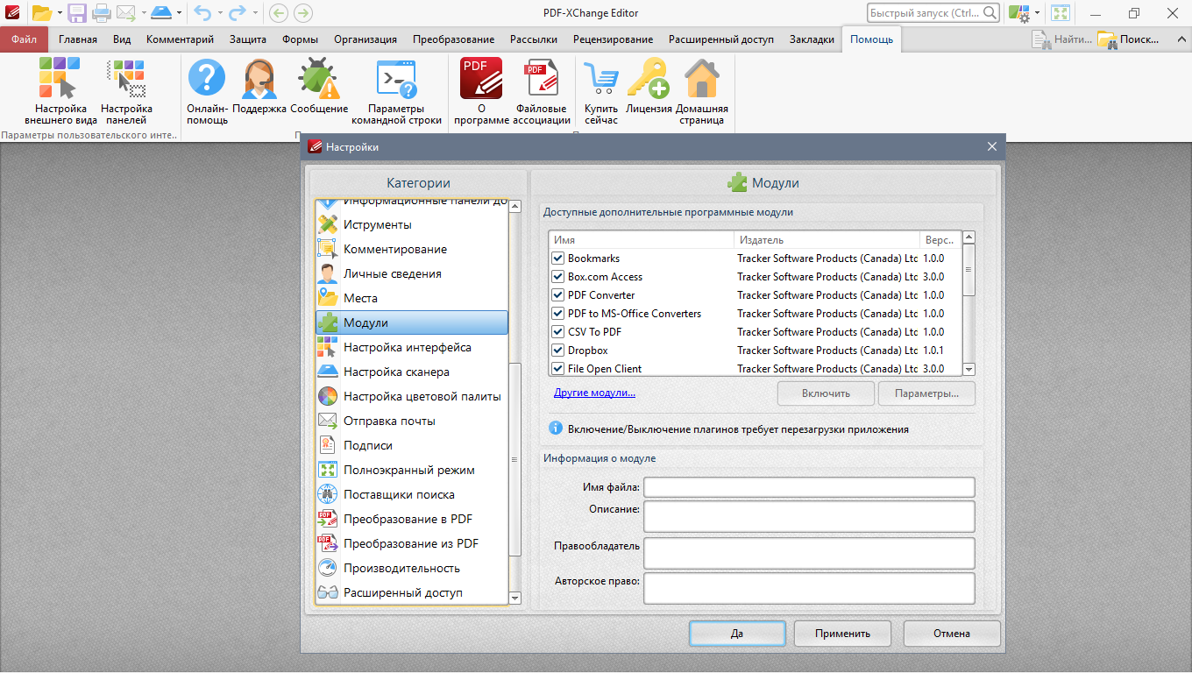
Task: Expand the Undo history dropdown arrow
Action: click(219, 13)
